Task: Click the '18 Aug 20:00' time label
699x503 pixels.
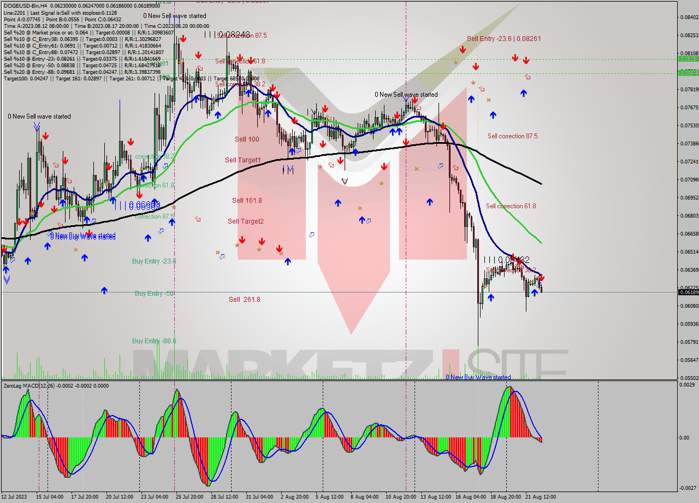Action: tap(505, 497)
